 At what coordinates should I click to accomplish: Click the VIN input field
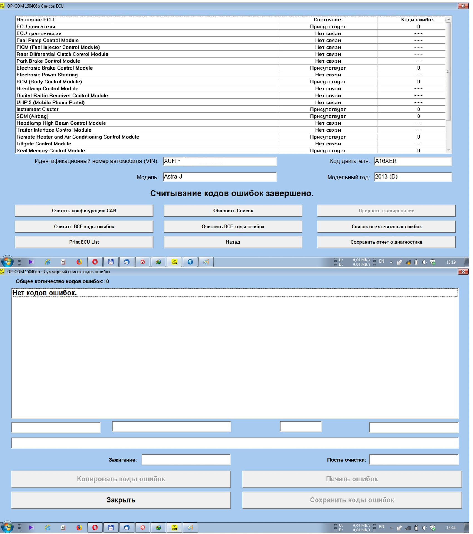(x=220, y=161)
